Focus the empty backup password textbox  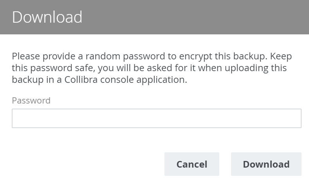click(x=156, y=118)
